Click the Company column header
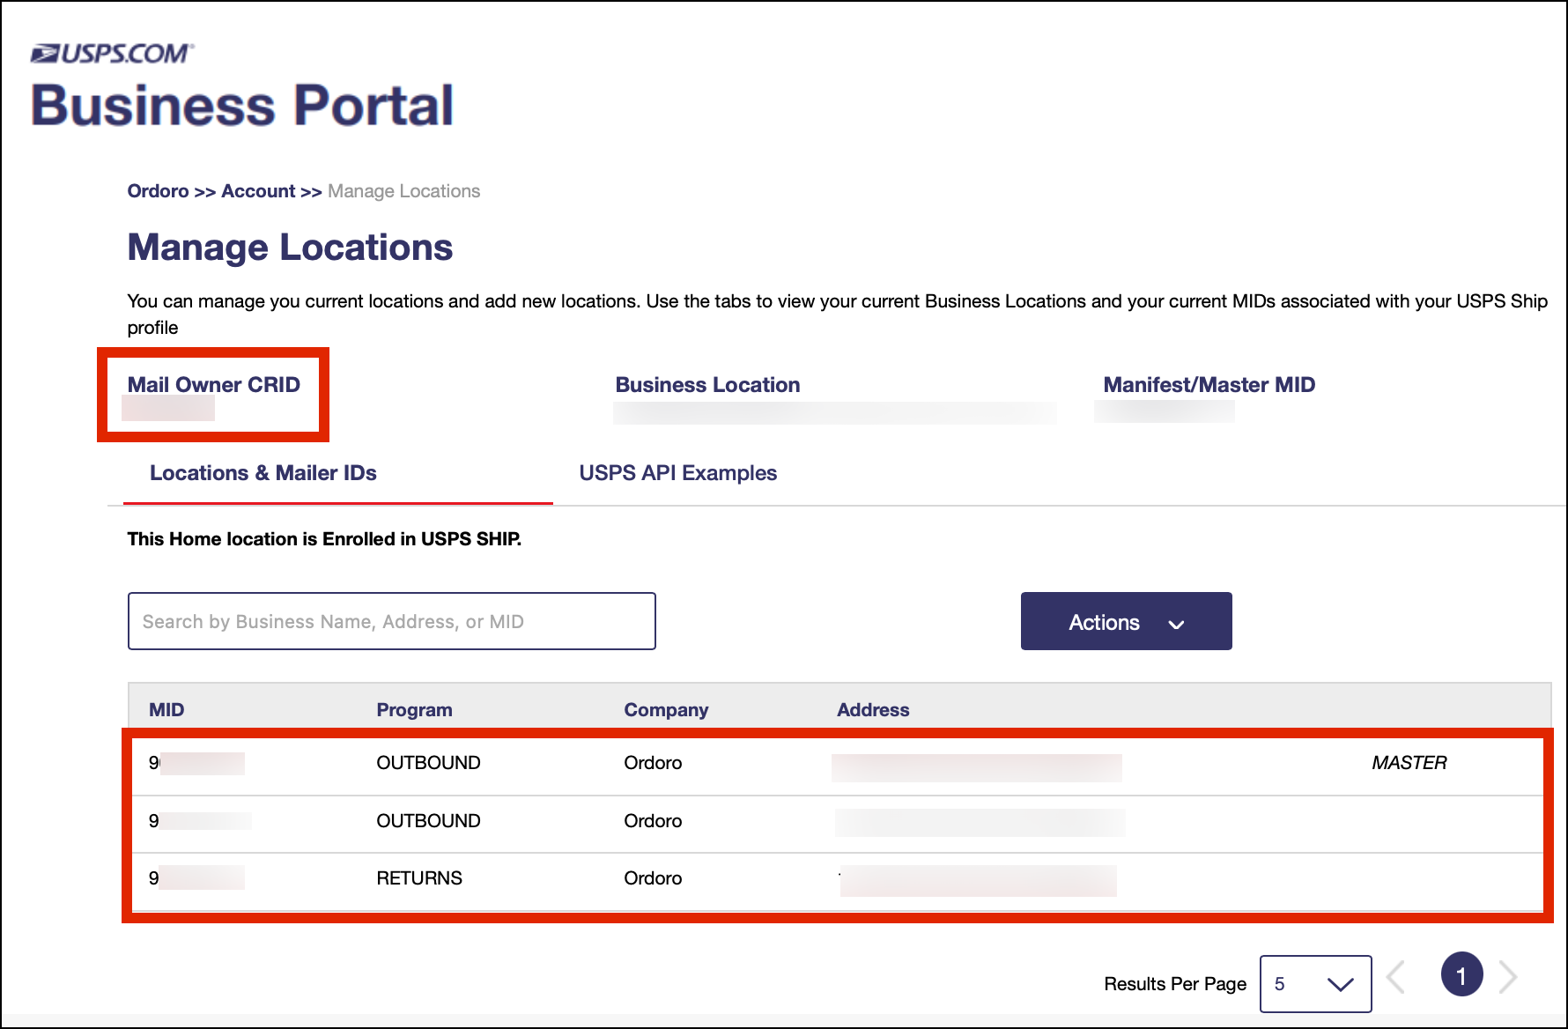The width and height of the screenshot is (1568, 1029). 666,710
